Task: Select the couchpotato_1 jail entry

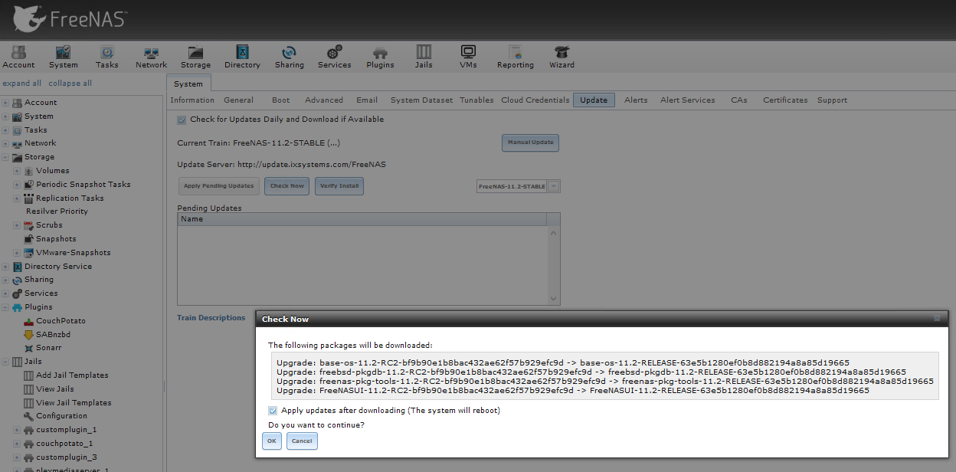Action: tap(58, 444)
